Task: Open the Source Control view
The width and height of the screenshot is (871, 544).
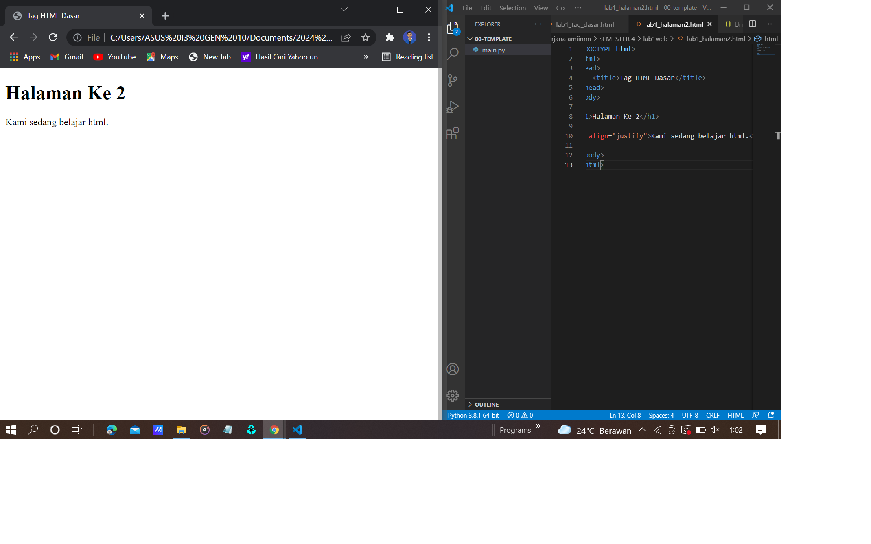Action: pos(453,80)
